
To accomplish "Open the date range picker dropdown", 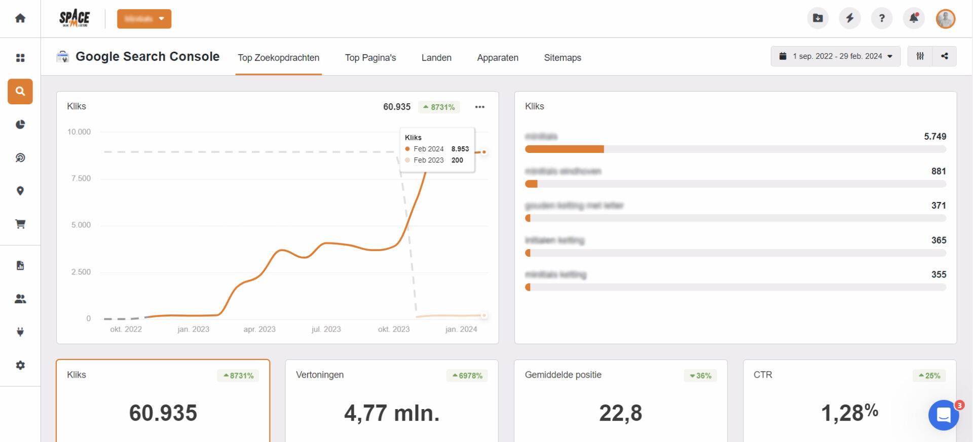I will tap(835, 56).
